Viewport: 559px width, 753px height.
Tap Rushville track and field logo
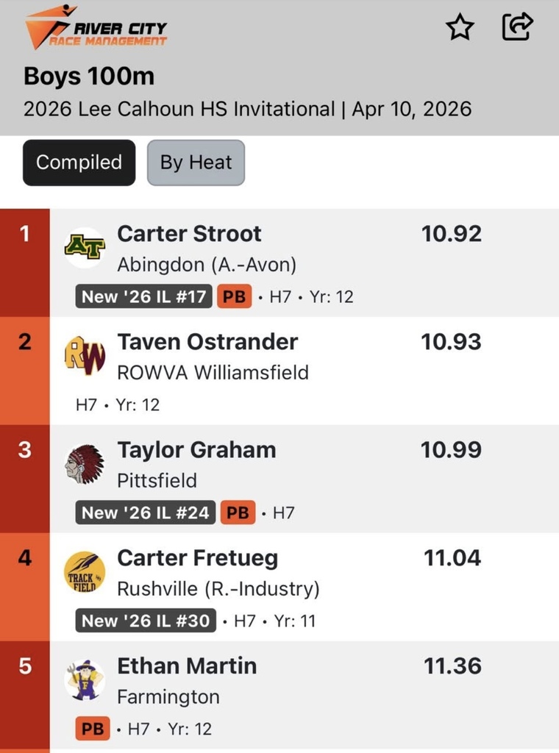[x=85, y=573]
